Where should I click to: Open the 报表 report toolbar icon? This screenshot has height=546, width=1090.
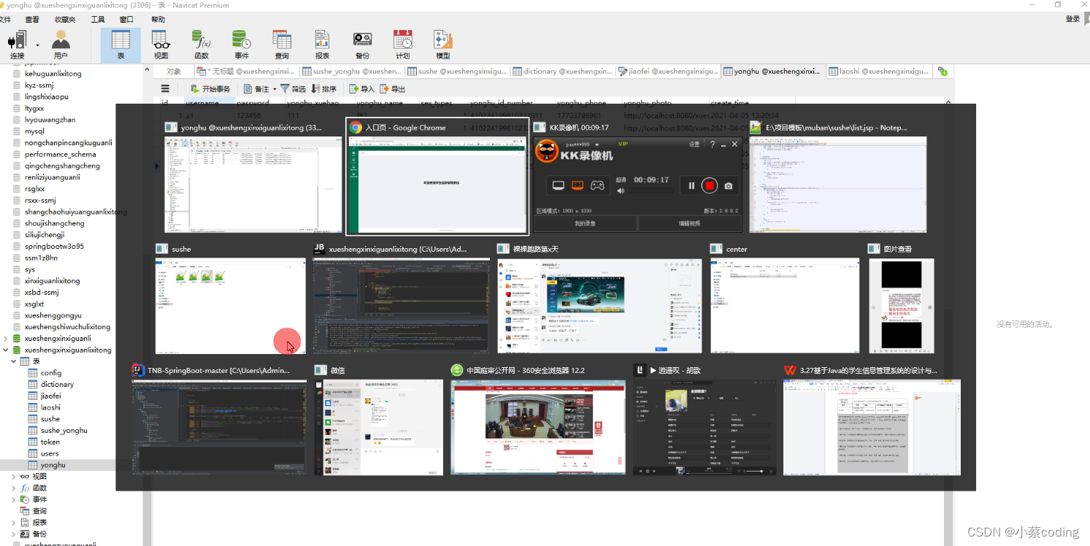322,45
